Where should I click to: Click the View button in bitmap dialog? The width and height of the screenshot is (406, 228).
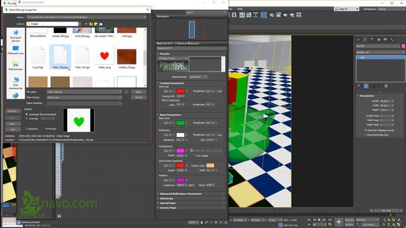[x=13, y=129]
